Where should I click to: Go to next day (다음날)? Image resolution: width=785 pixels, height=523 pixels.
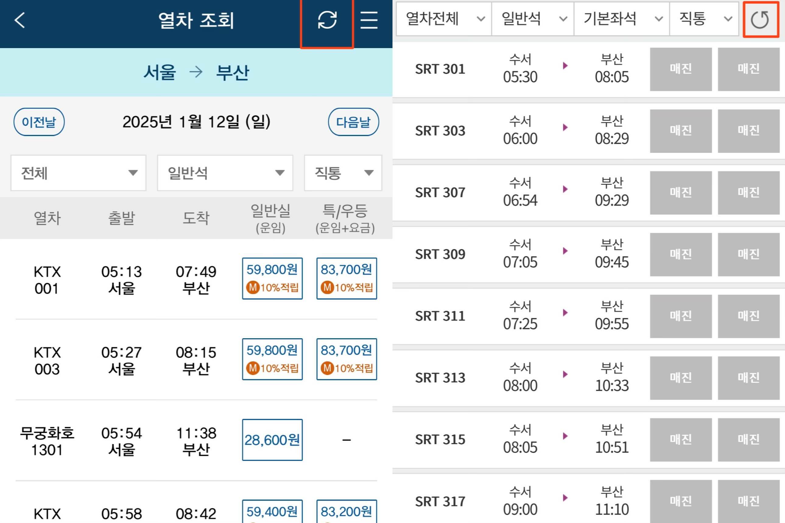(x=353, y=122)
